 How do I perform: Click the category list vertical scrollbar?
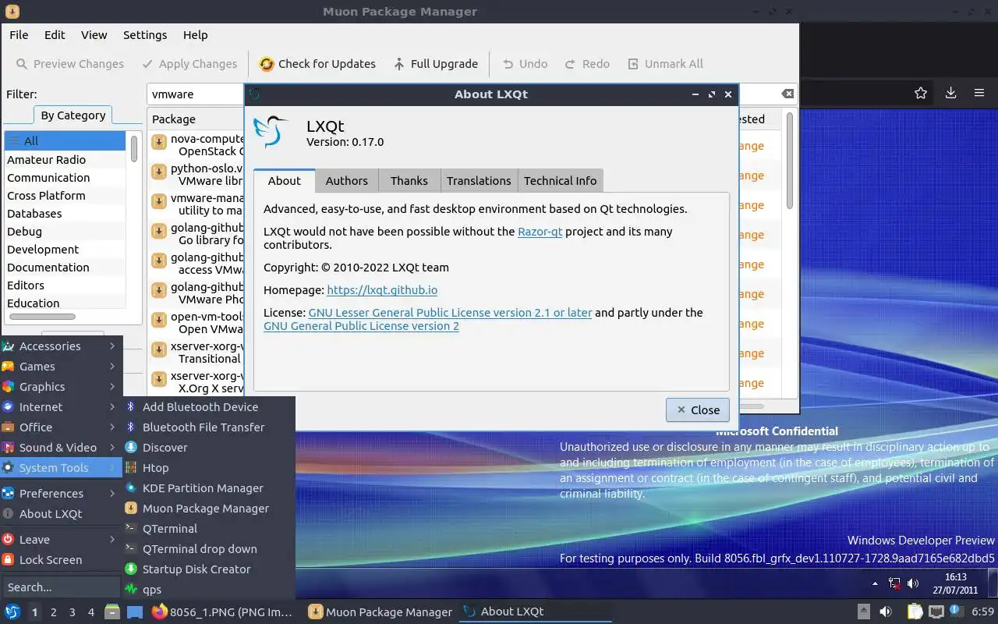coord(134,148)
